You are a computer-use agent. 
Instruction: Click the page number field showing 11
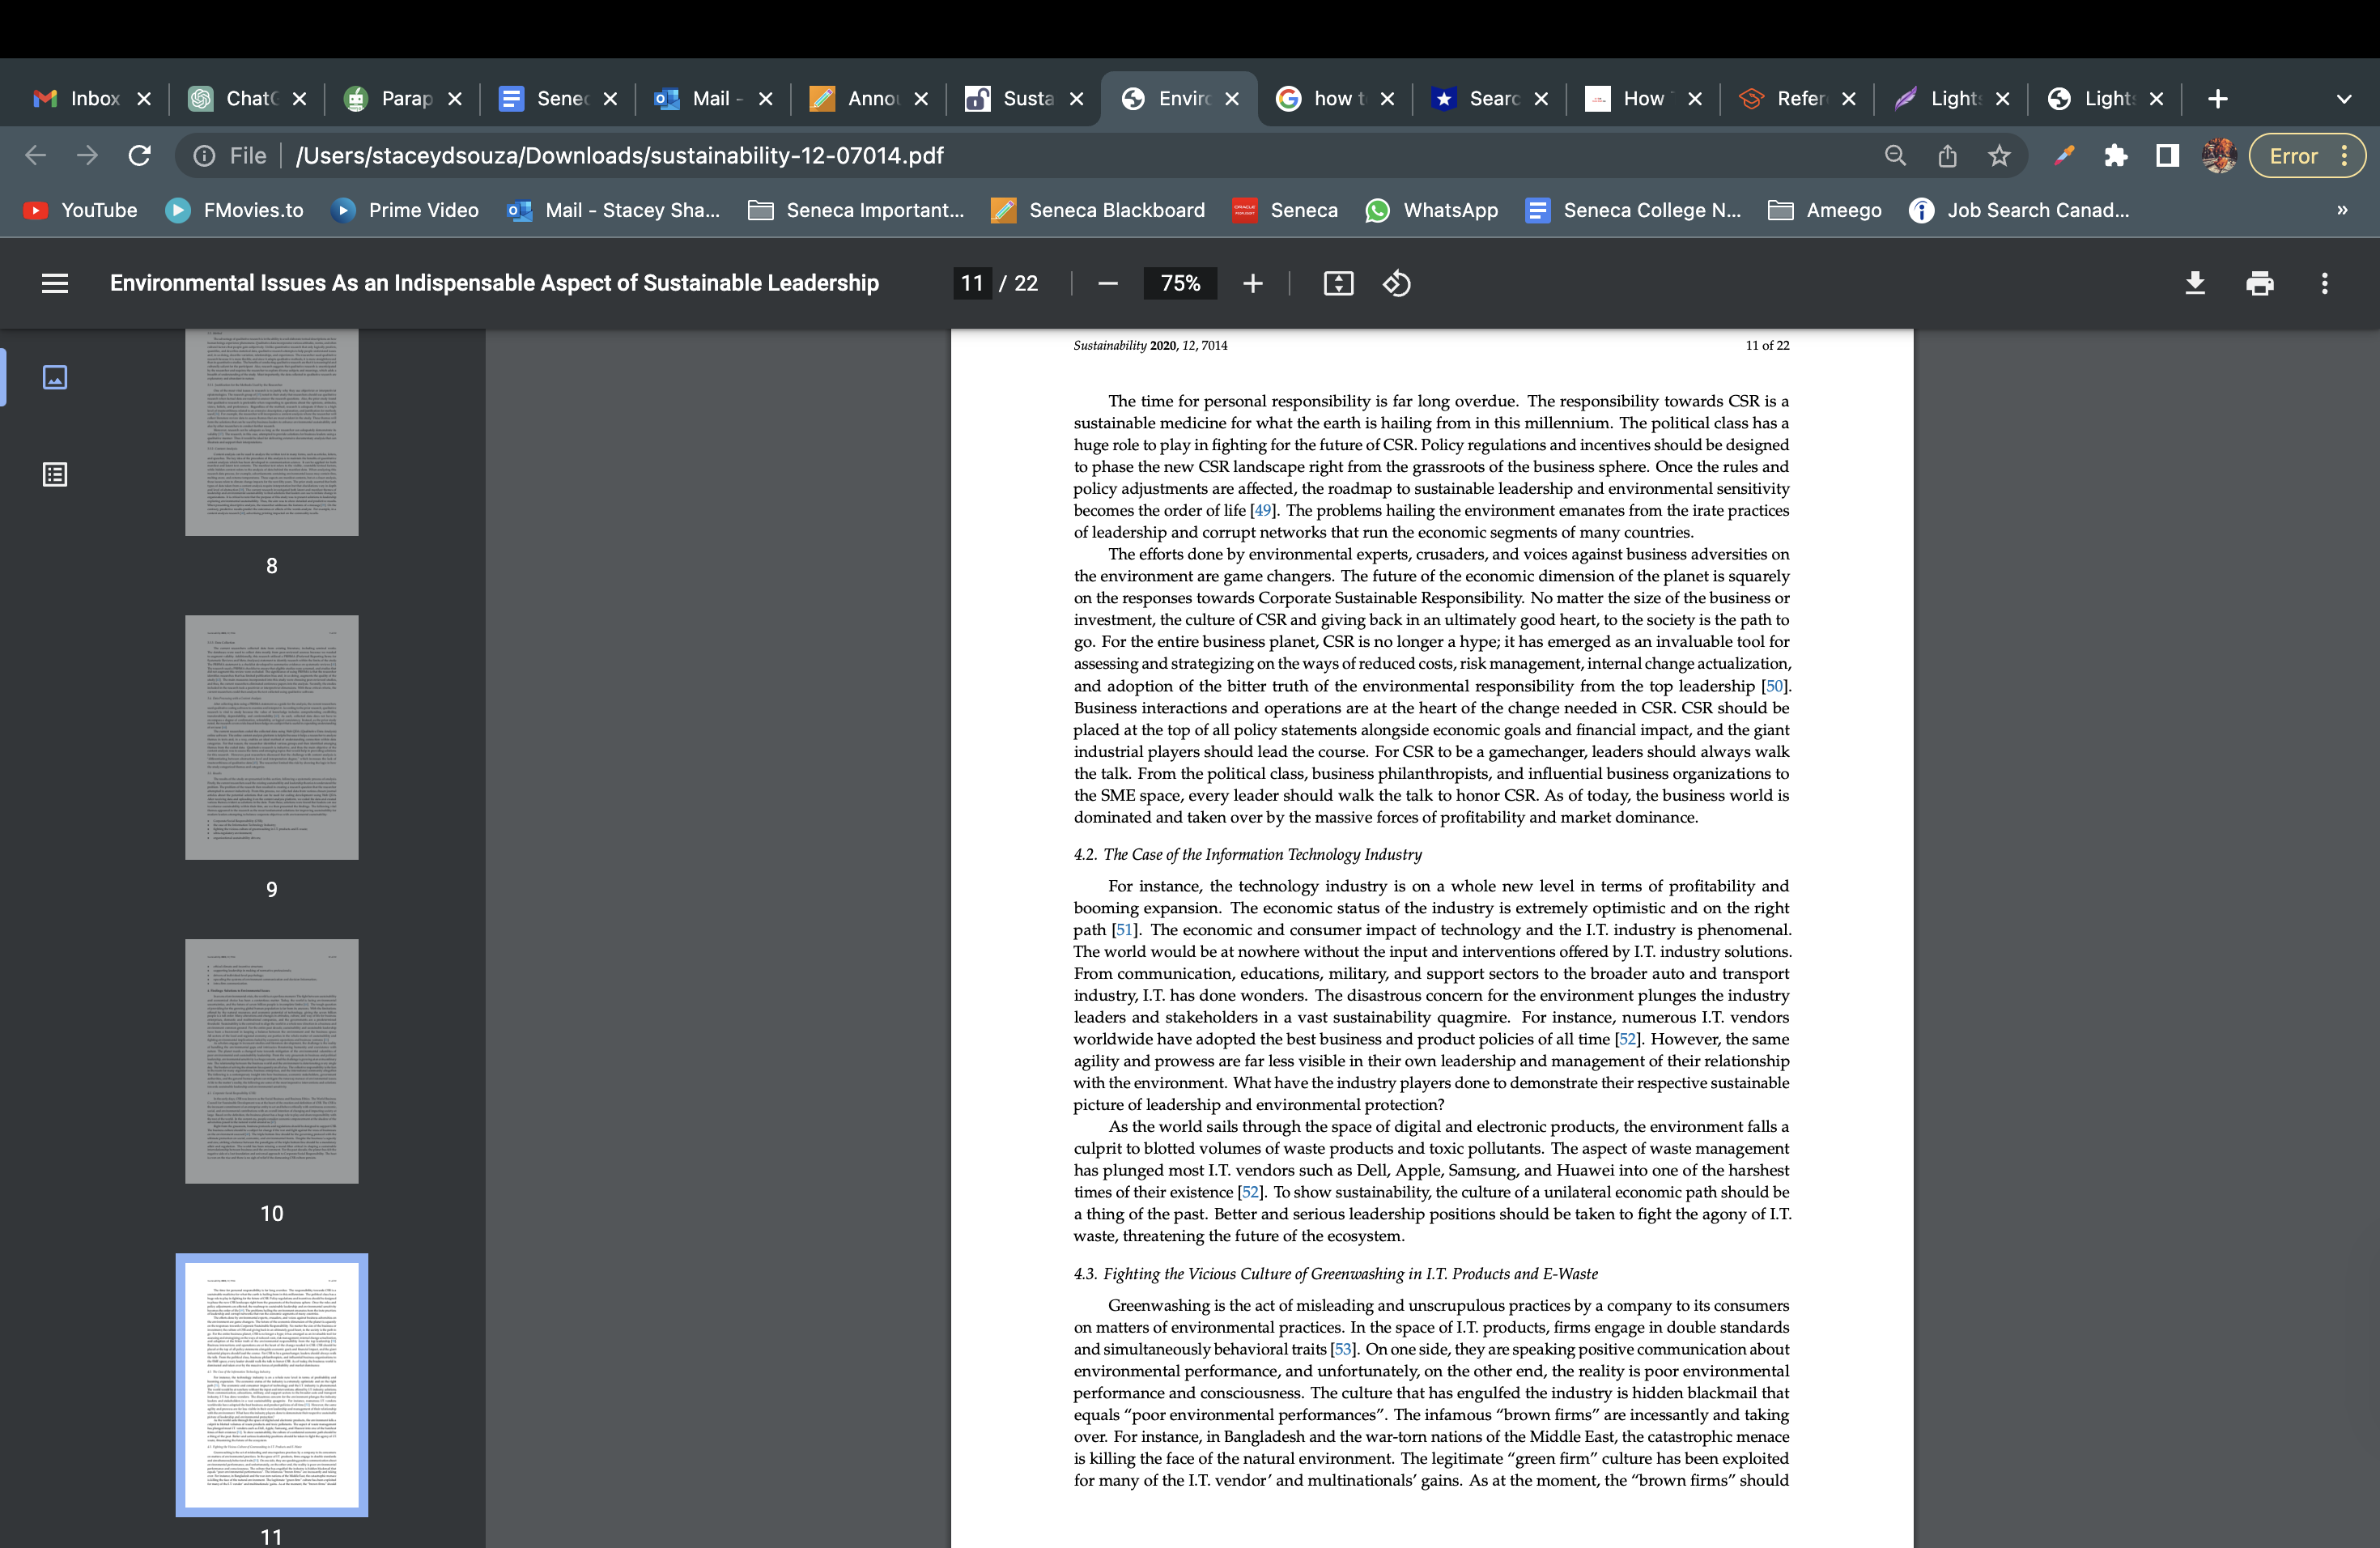click(972, 284)
